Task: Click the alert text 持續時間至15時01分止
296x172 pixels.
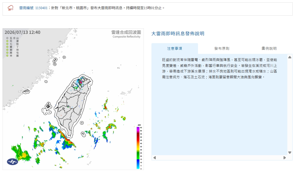Action: (x=144, y=8)
